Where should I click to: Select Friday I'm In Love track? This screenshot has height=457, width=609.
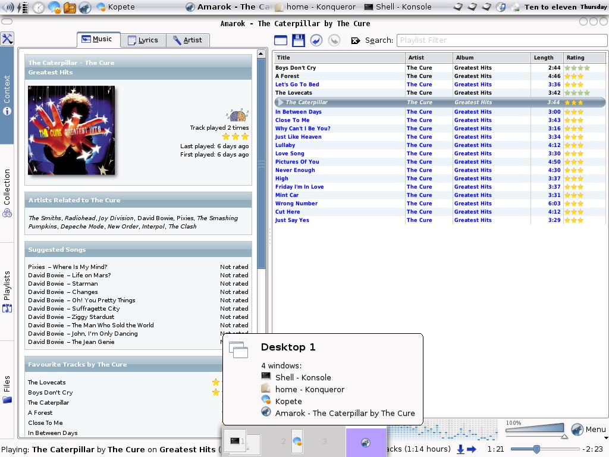click(300, 186)
